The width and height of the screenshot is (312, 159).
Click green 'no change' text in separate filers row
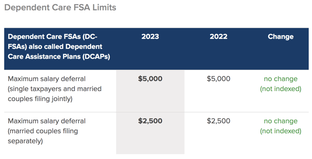click(280, 121)
